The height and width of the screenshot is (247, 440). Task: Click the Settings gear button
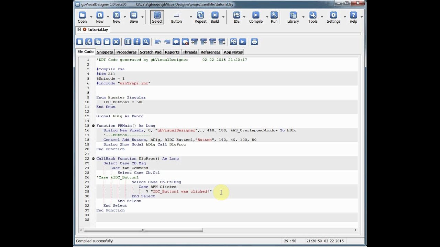click(333, 17)
